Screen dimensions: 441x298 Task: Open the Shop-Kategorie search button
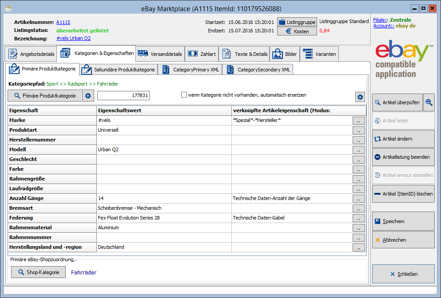pyautogui.click(x=39, y=272)
